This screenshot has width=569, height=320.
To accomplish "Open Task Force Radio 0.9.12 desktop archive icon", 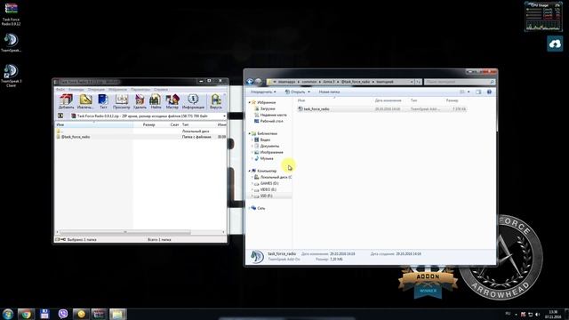I will pyautogui.click(x=11, y=14).
